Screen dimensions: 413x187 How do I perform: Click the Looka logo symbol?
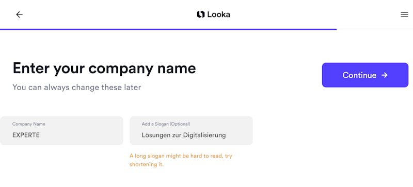point(201,14)
